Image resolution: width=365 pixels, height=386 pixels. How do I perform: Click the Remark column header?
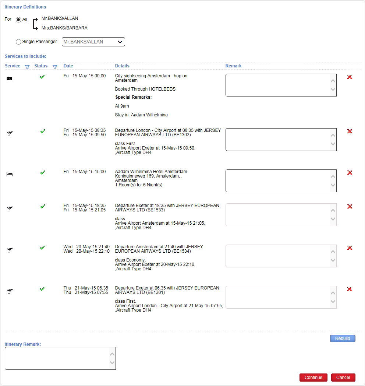(233, 66)
